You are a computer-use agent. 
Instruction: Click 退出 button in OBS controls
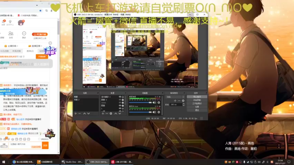197,110
